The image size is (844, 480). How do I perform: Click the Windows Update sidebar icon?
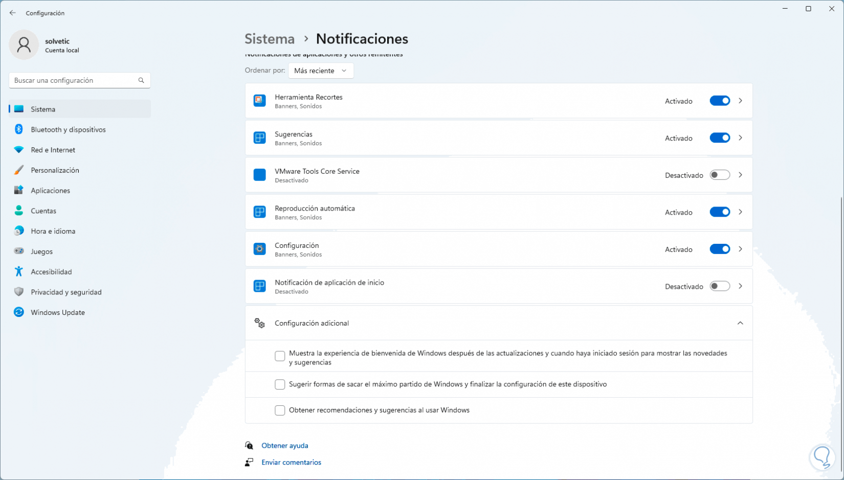coord(19,312)
